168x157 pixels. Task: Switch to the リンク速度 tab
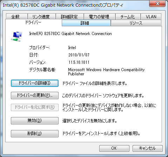(x=41, y=16)
